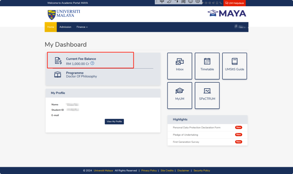Click the moon icon in input toolbar
The image size is (293, 174).
(169, 2)
